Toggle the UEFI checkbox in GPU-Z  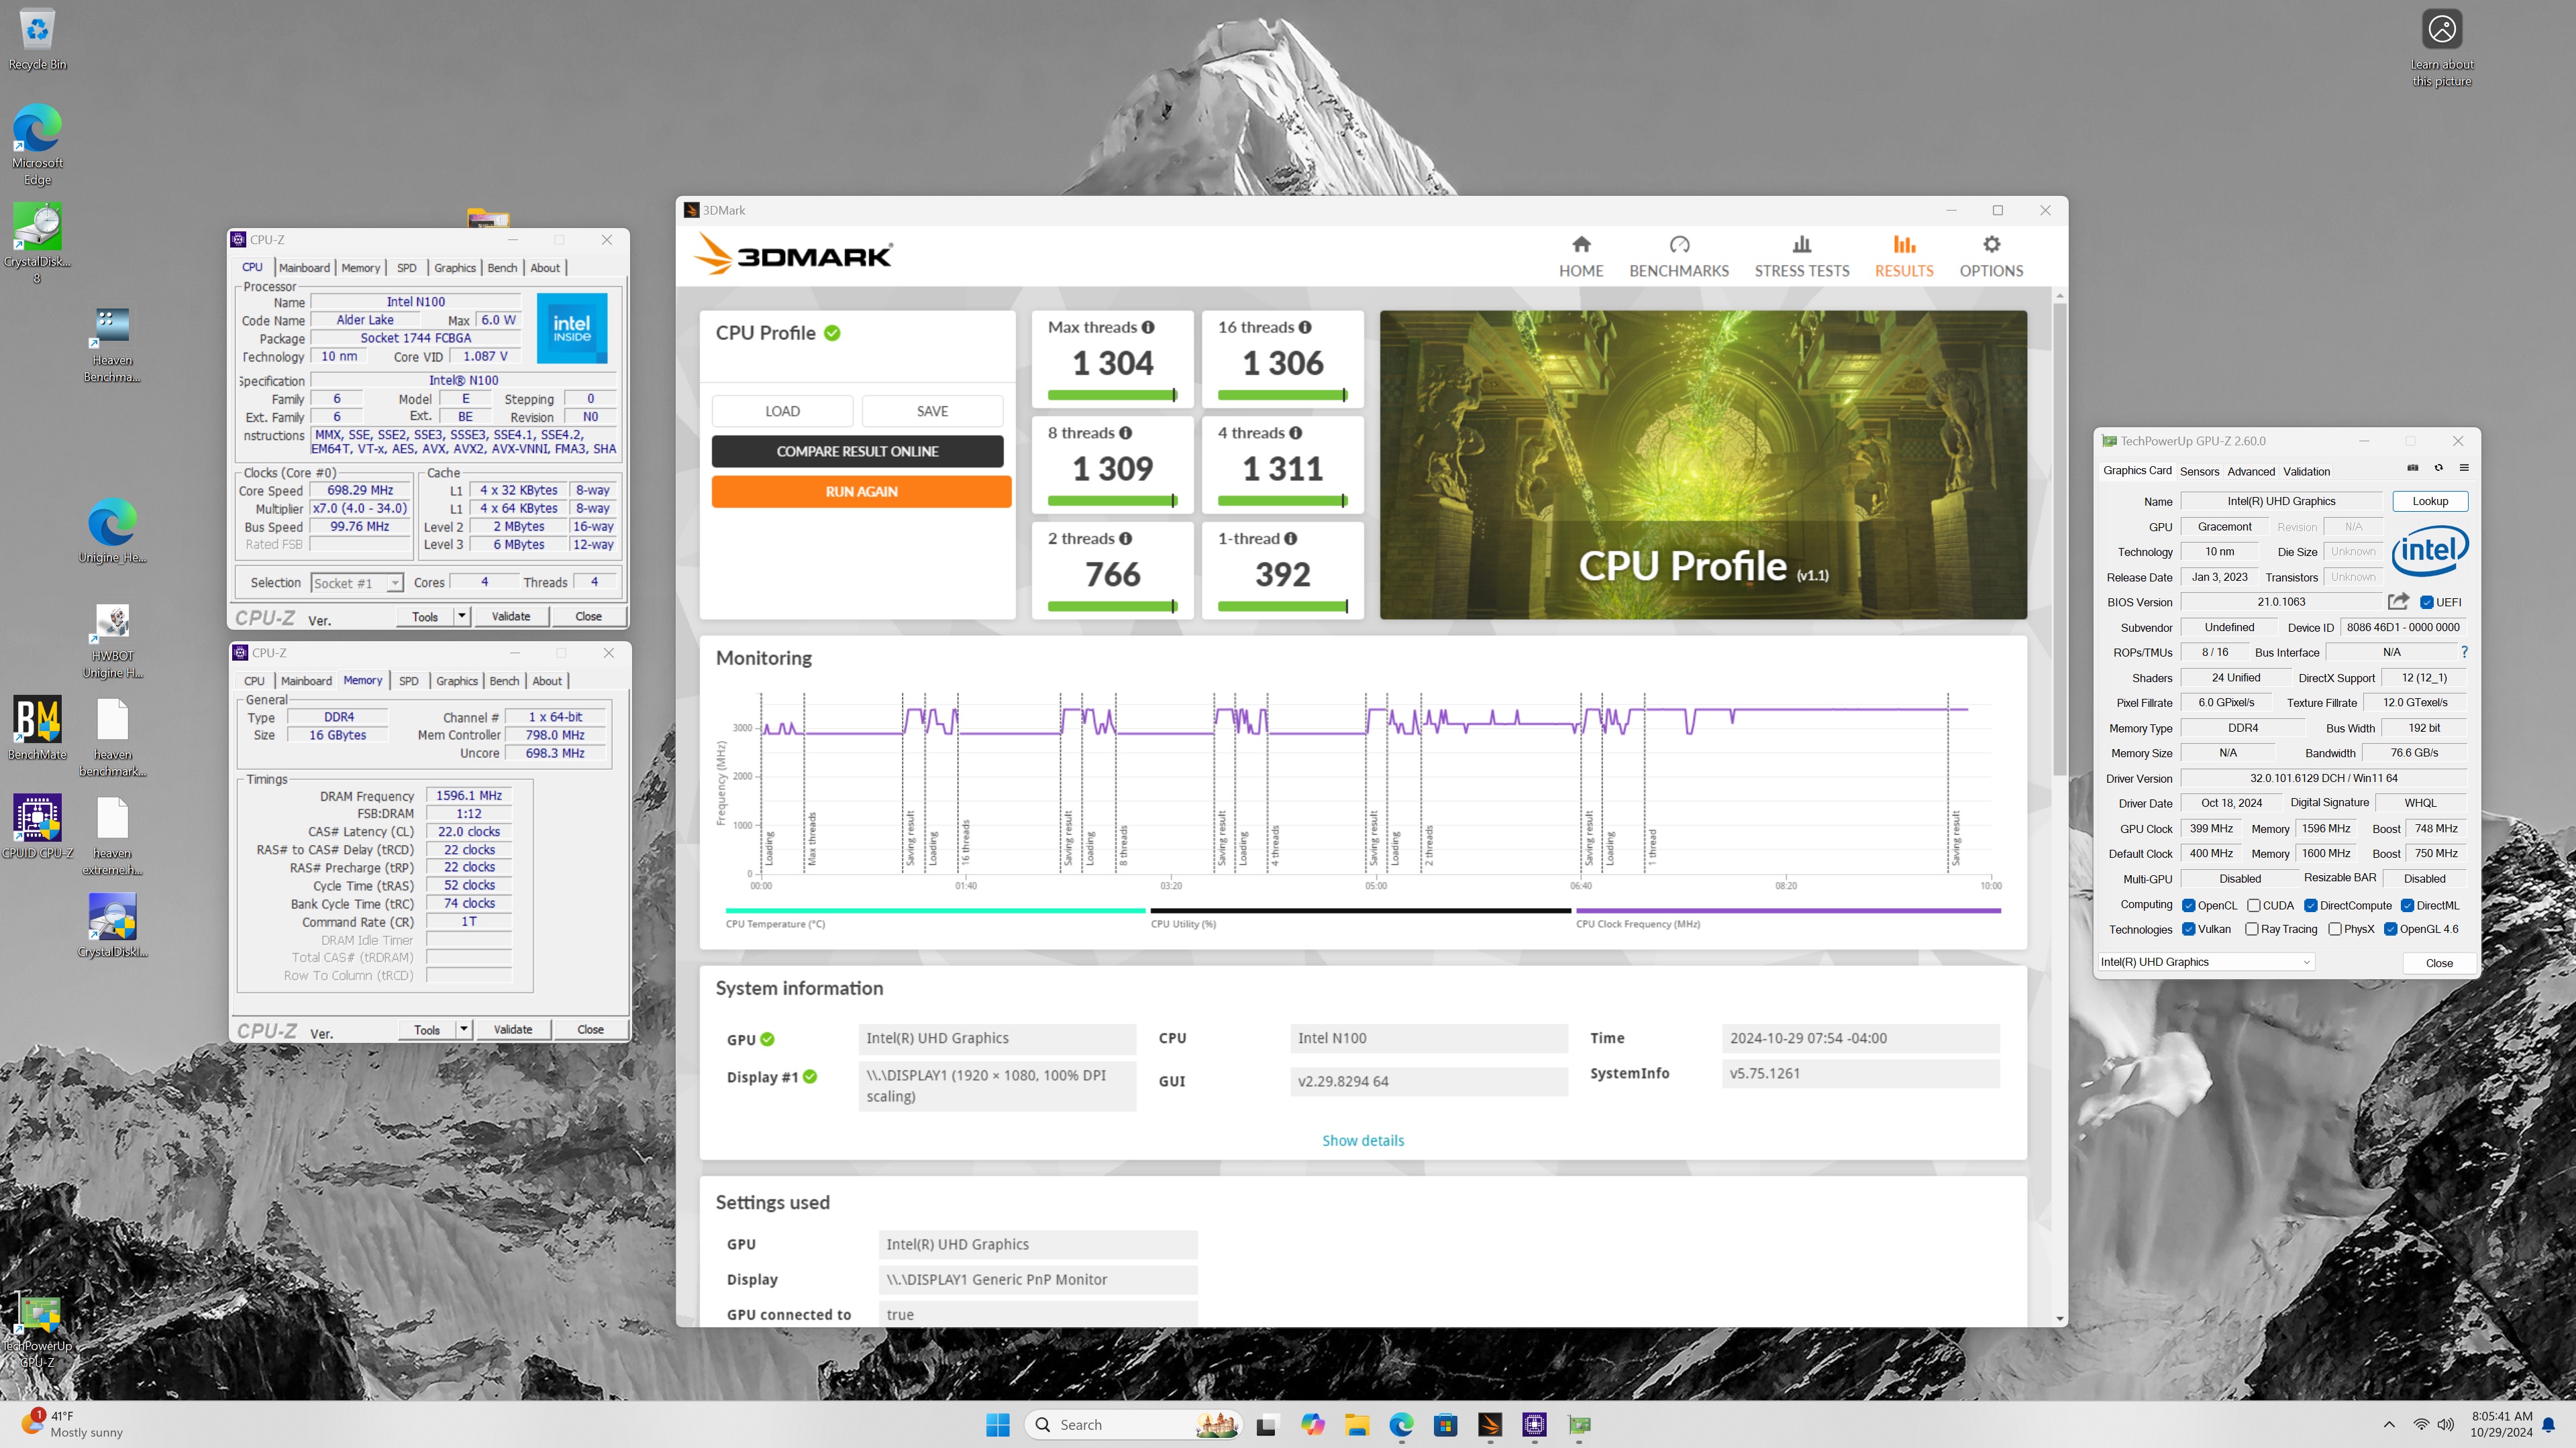(2427, 602)
